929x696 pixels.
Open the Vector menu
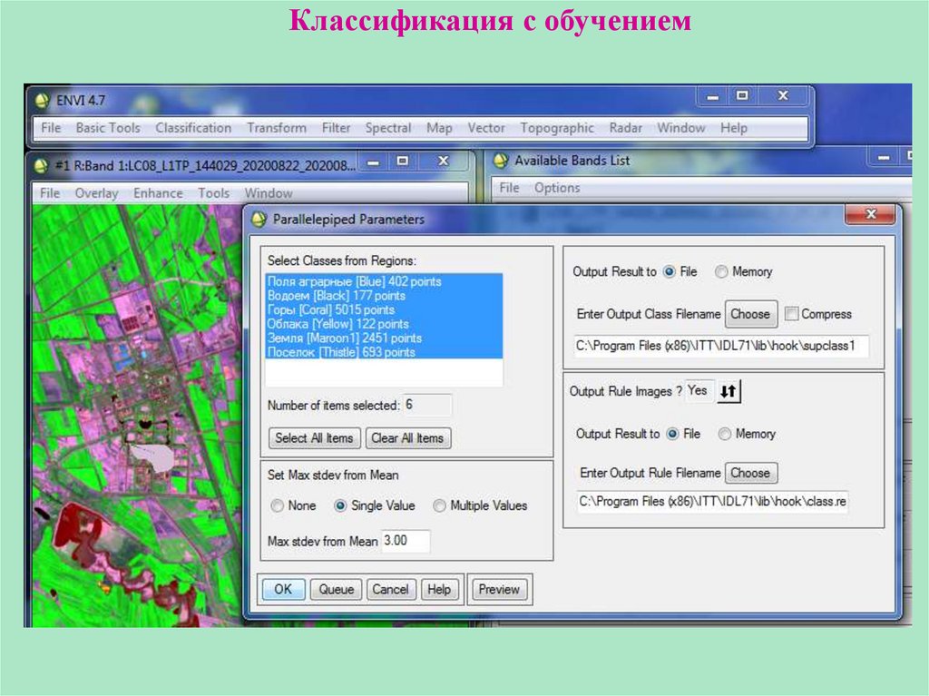[486, 128]
